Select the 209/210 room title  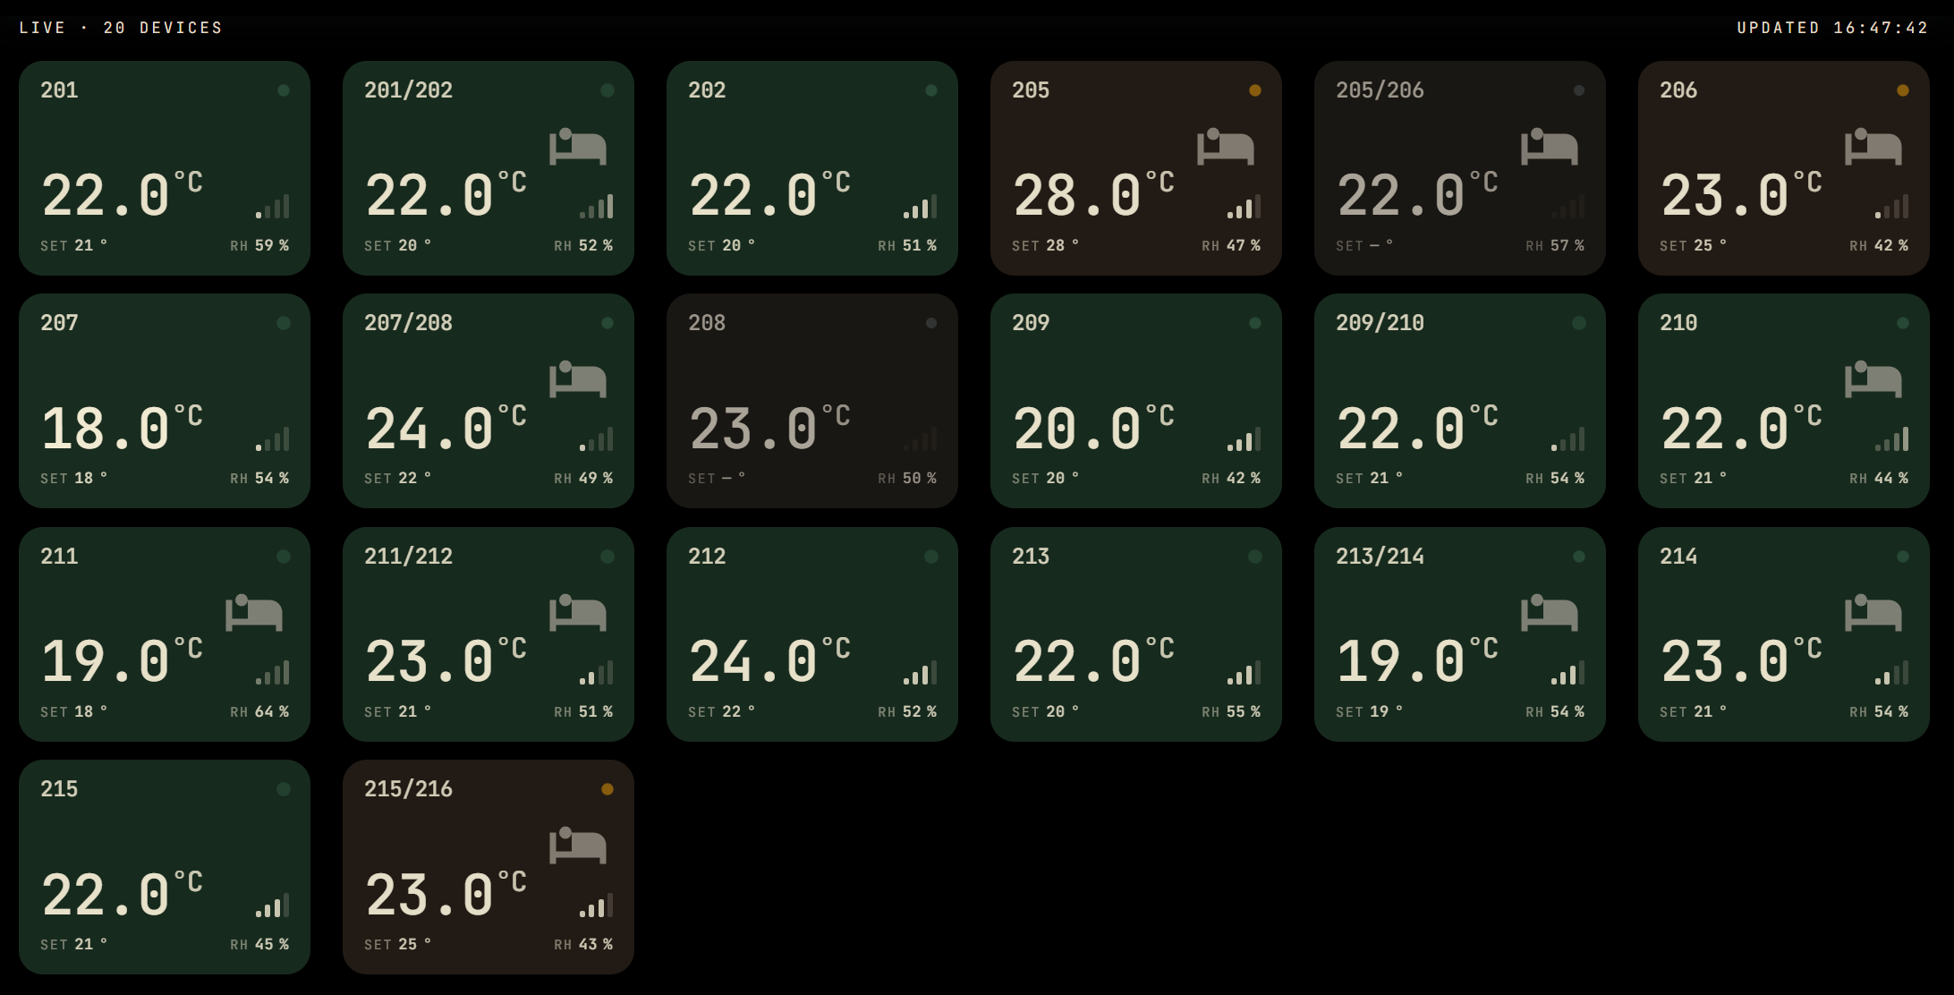click(x=1380, y=323)
